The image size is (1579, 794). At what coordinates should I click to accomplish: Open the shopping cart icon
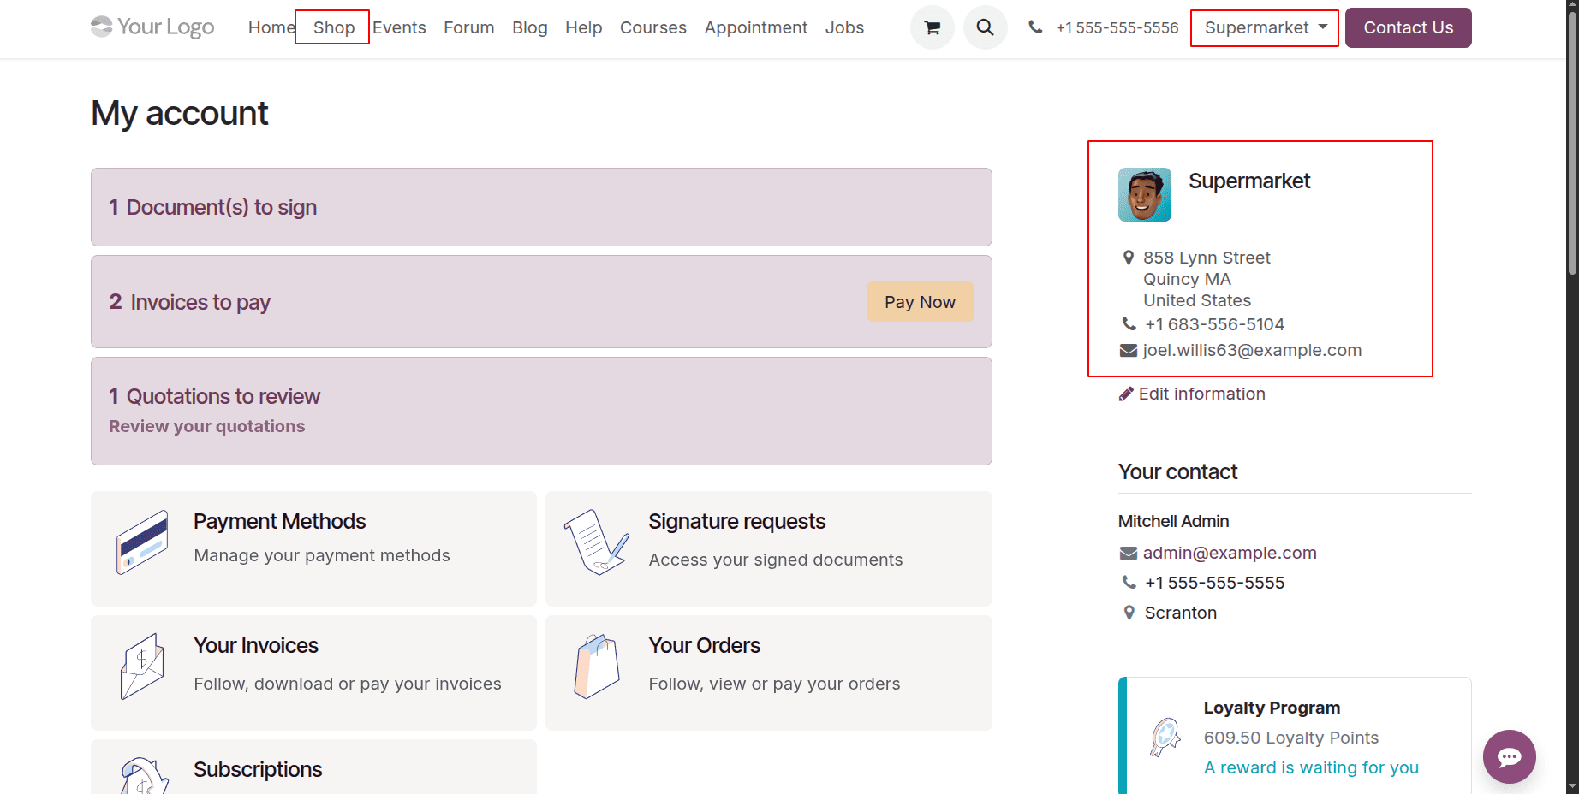933,27
